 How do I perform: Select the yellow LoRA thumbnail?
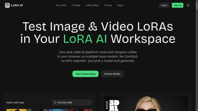[x=16, y=110]
